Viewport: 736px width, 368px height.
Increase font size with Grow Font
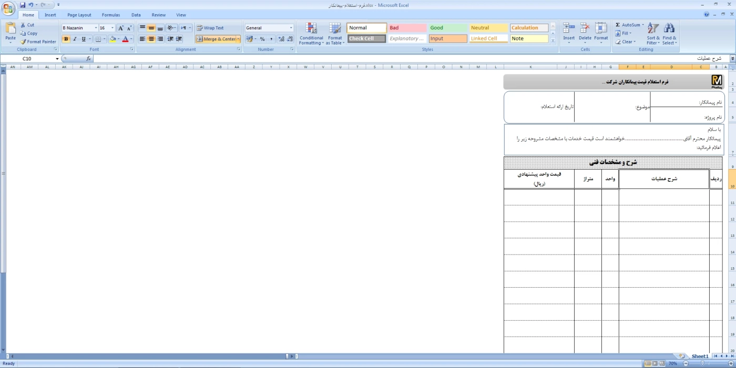pyautogui.click(x=121, y=28)
